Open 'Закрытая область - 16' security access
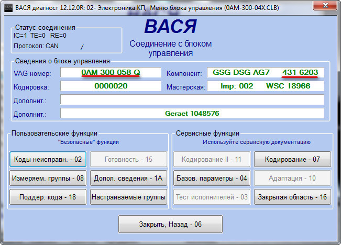This screenshot has height=245, width=341. pyautogui.click(x=292, y=197)
